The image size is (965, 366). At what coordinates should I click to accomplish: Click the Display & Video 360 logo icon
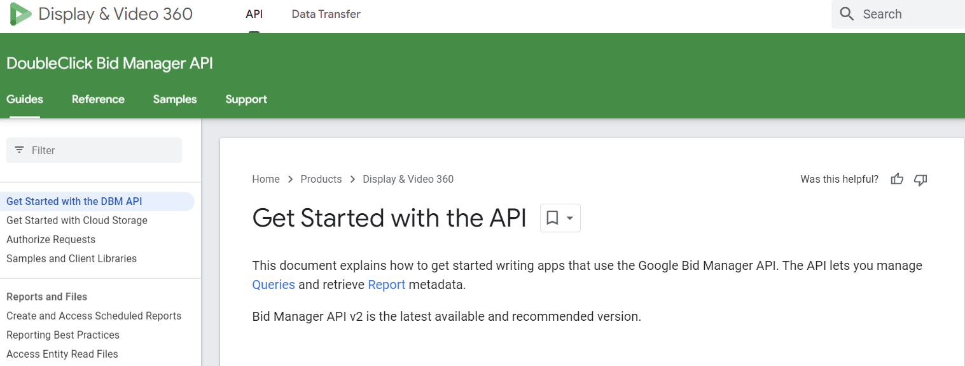[x=20, y=14]
